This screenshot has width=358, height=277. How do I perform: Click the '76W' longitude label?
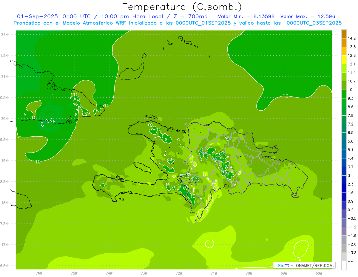[39, 273]
